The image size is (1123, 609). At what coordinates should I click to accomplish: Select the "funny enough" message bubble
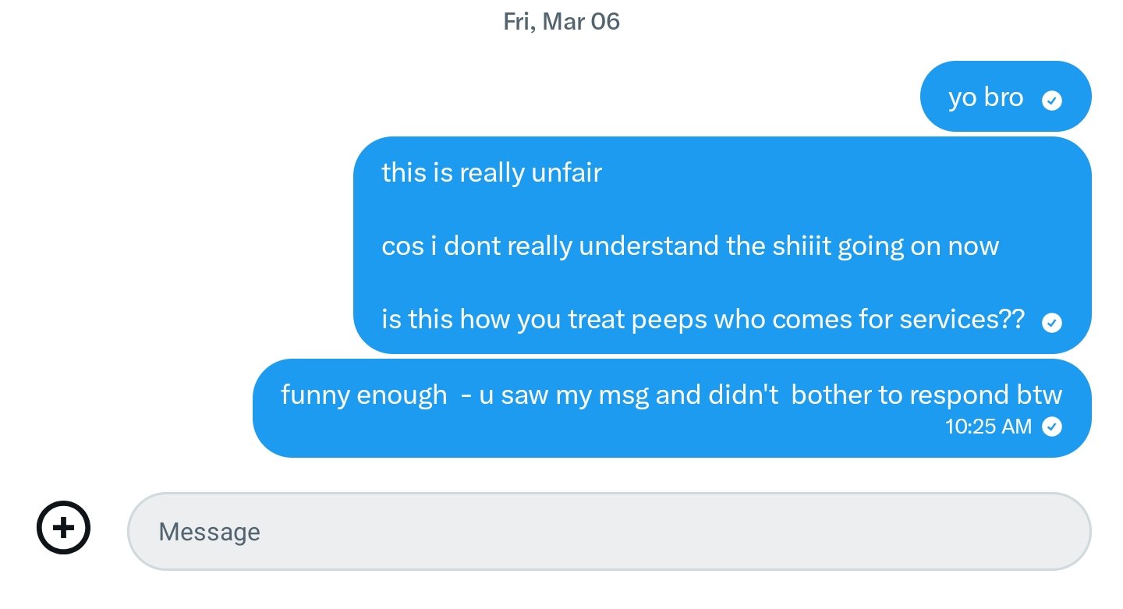671,395
